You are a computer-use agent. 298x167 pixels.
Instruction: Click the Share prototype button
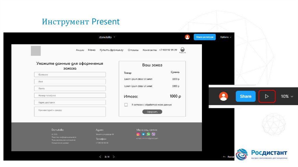[205, 37]
